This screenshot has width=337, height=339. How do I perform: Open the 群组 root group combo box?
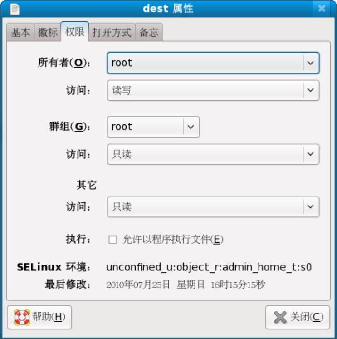(153, 127)
